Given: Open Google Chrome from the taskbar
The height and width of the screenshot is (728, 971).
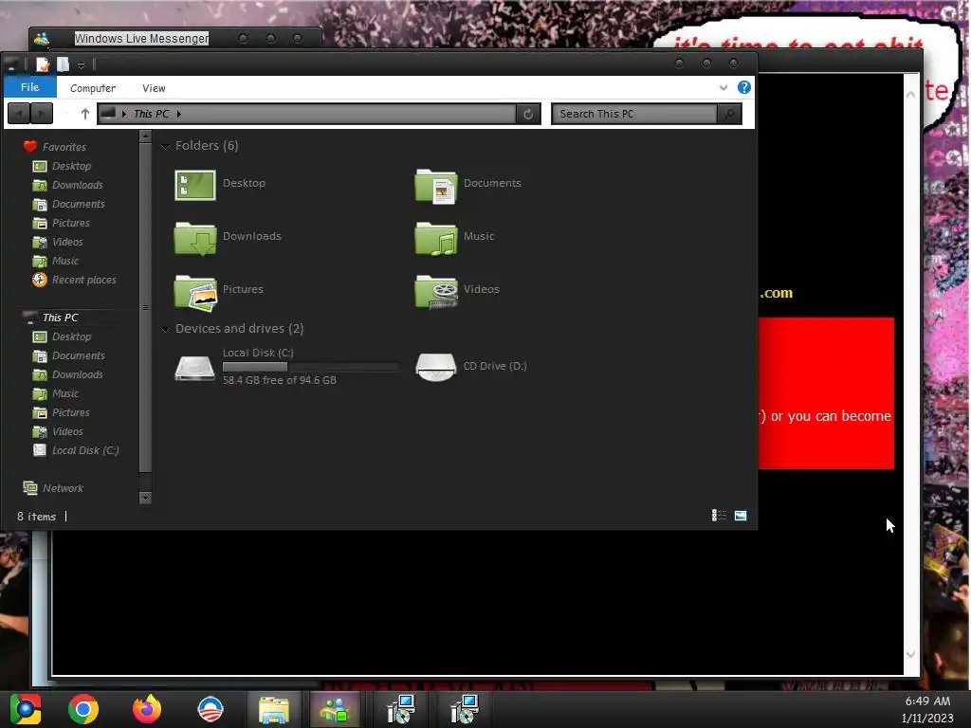Looking at the screenshot, I should click(x=83, y=709).
